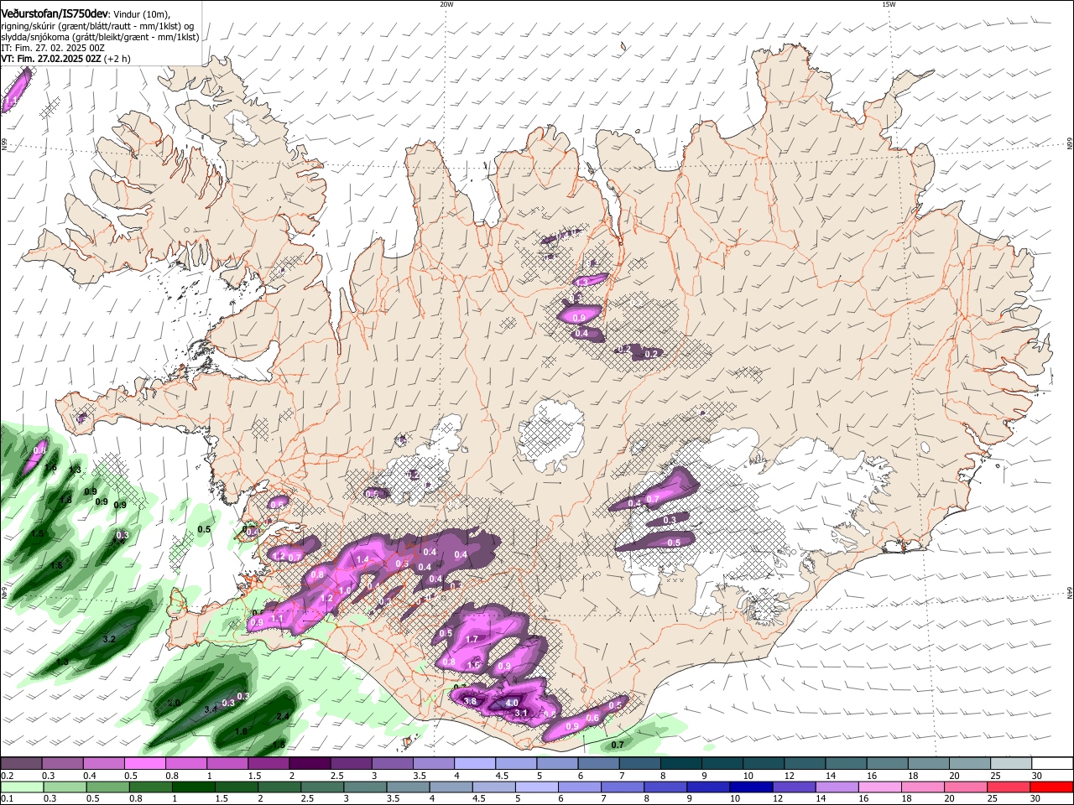1074x805 pixels.
Task: Select the dark purple 2–2.5 swatch in upper legend
Action: coord(310,764)
